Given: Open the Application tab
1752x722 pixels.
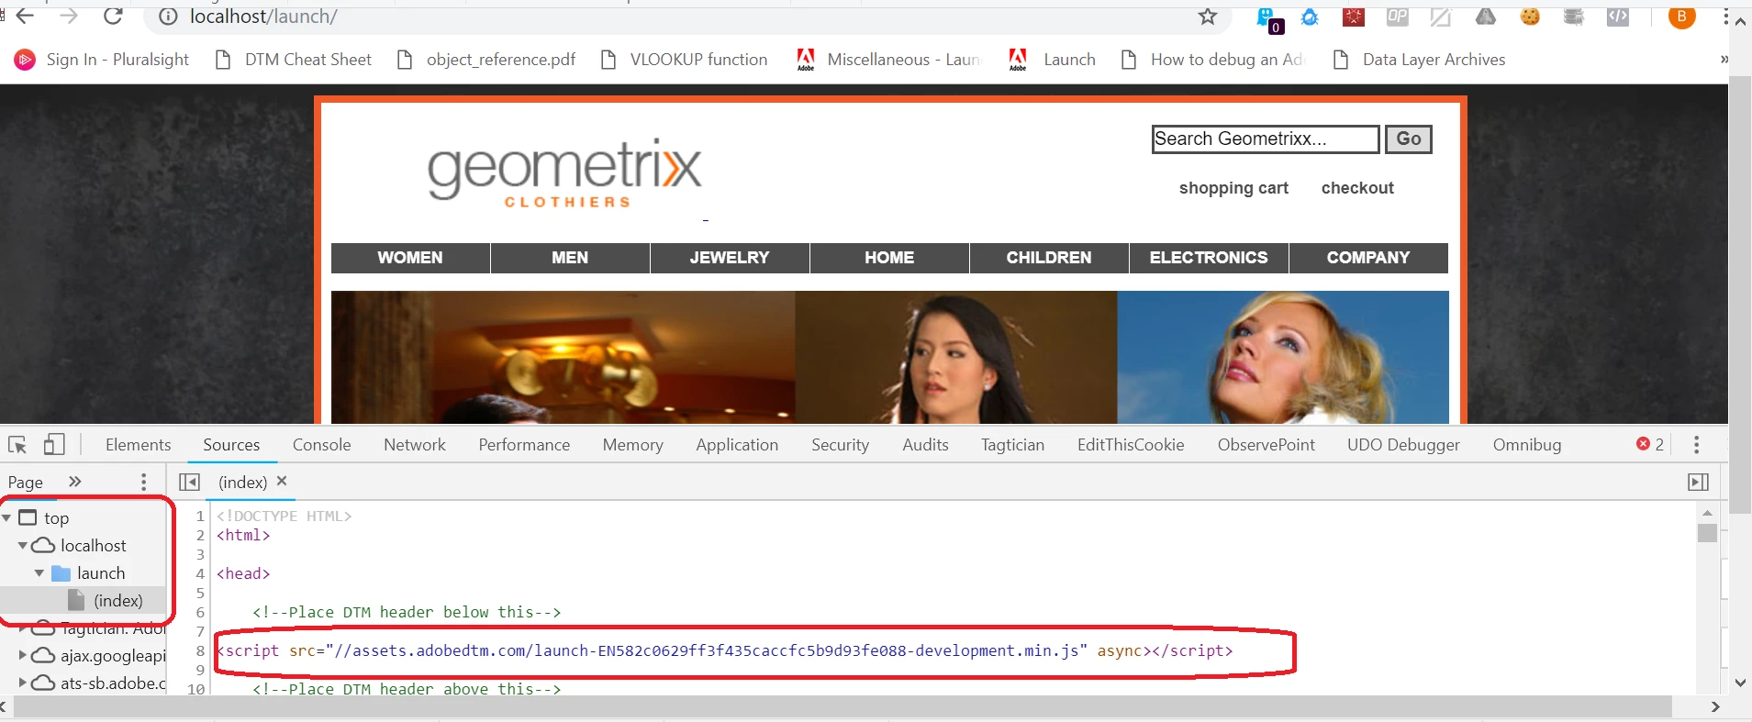Looking at the screenshot, I should [737, 445].
